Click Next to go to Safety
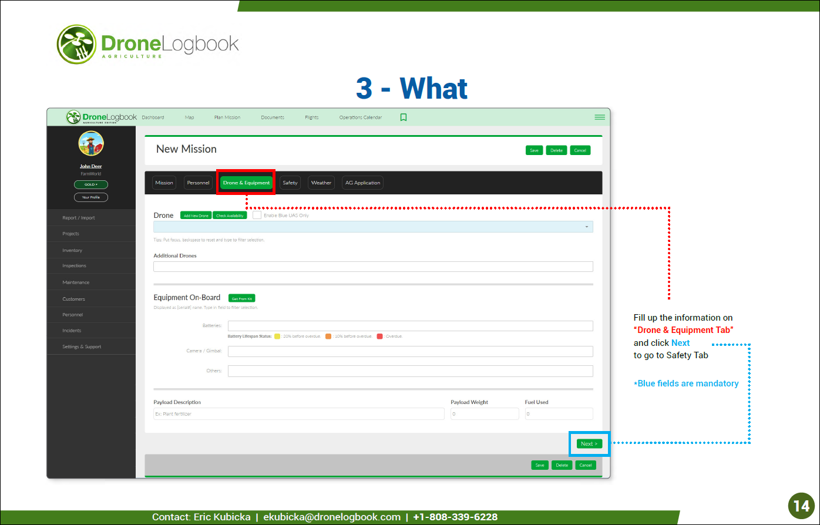Viewport: 820px width, 525px height. click(x=589, y=444)
